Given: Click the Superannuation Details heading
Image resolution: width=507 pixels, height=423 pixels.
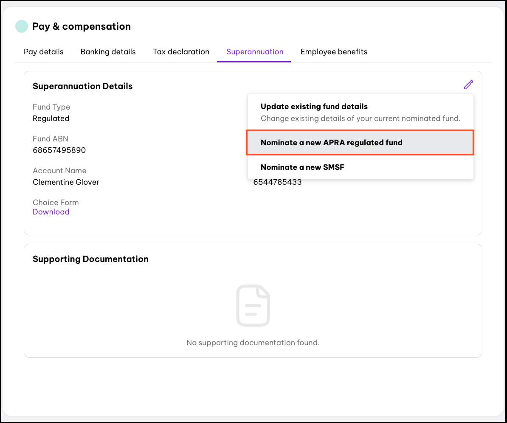Looking at the screenshot, I should click(82, 86).
